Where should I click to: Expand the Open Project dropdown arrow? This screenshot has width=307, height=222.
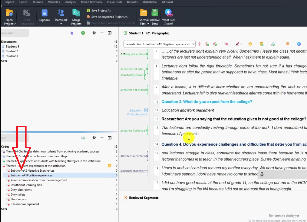(15, 24)
